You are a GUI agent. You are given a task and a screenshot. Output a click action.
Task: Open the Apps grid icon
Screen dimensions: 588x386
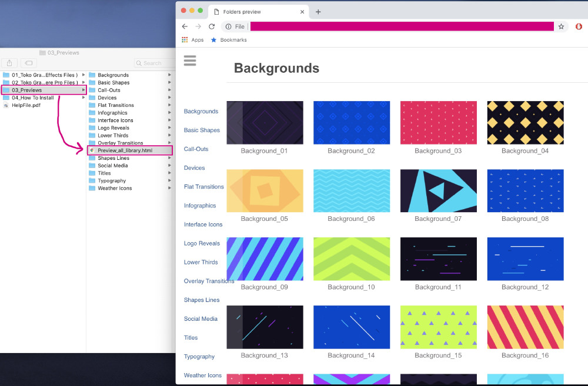[x=185, y=40]
